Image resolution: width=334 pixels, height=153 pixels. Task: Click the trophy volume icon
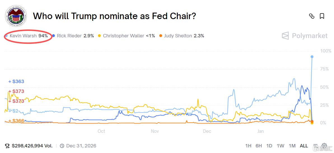point(8,146)
